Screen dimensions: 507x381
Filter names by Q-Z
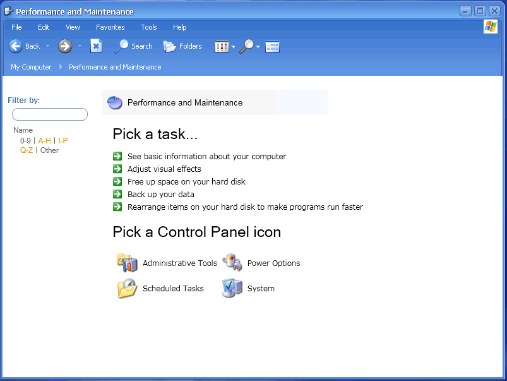pyautogui.click(x=27, y=150)
